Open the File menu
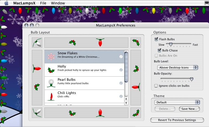The image size is (209, 127). (x=43, y=3)
